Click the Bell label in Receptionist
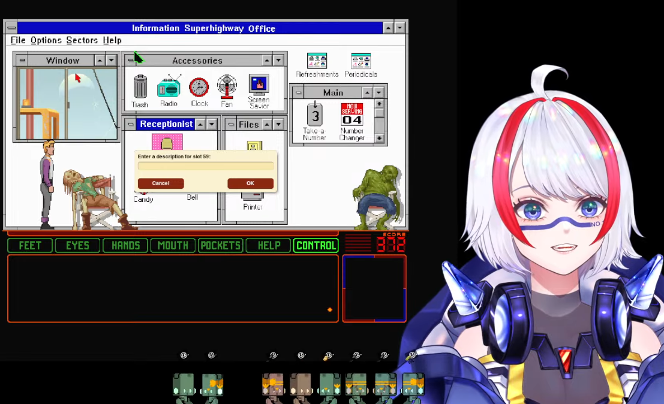664x404 pixels. tap(193, 197)
